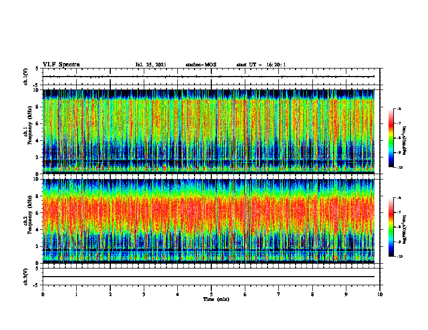This screenshot has width=428, height=330.
Task: Click the ch.3 voltage waveform trace
Action: (x=209, y=277)
